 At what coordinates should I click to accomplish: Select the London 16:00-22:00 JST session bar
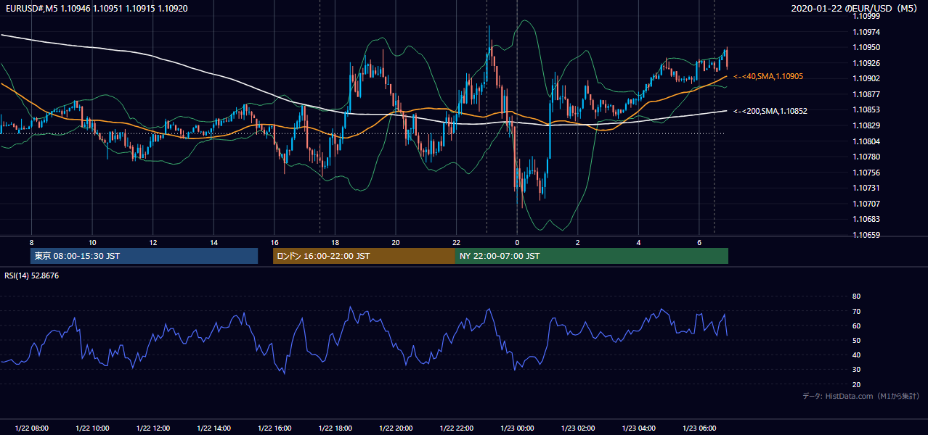click(x=364, y=256)
